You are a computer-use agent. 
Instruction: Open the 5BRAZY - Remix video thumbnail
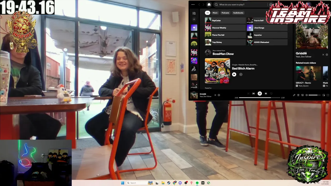[x=308, y=73]
